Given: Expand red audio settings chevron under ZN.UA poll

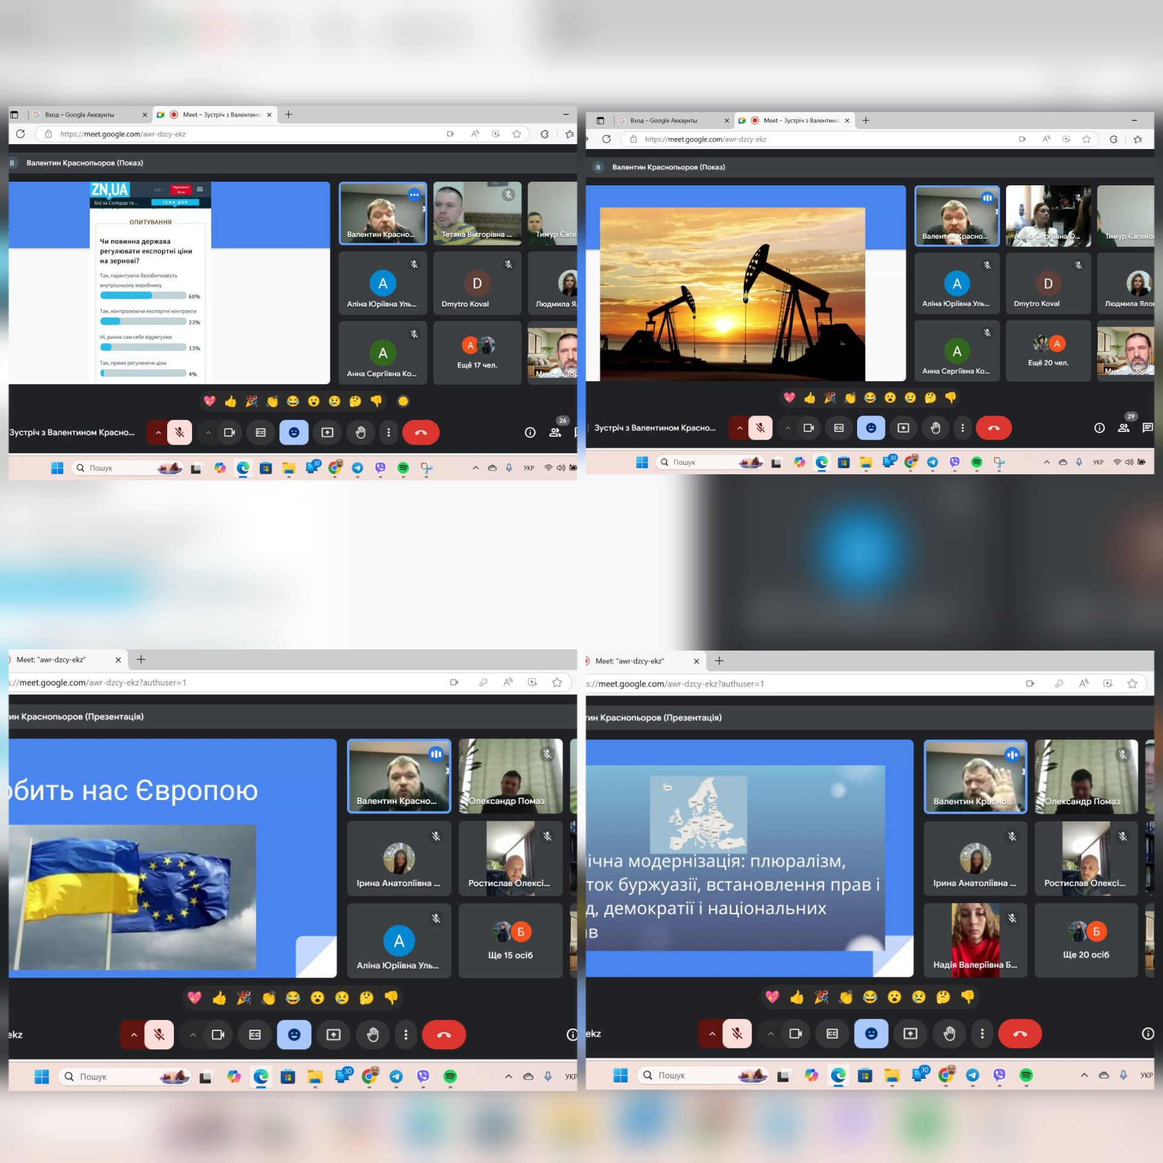Looking at the screenshot, I should coord(158,432).
